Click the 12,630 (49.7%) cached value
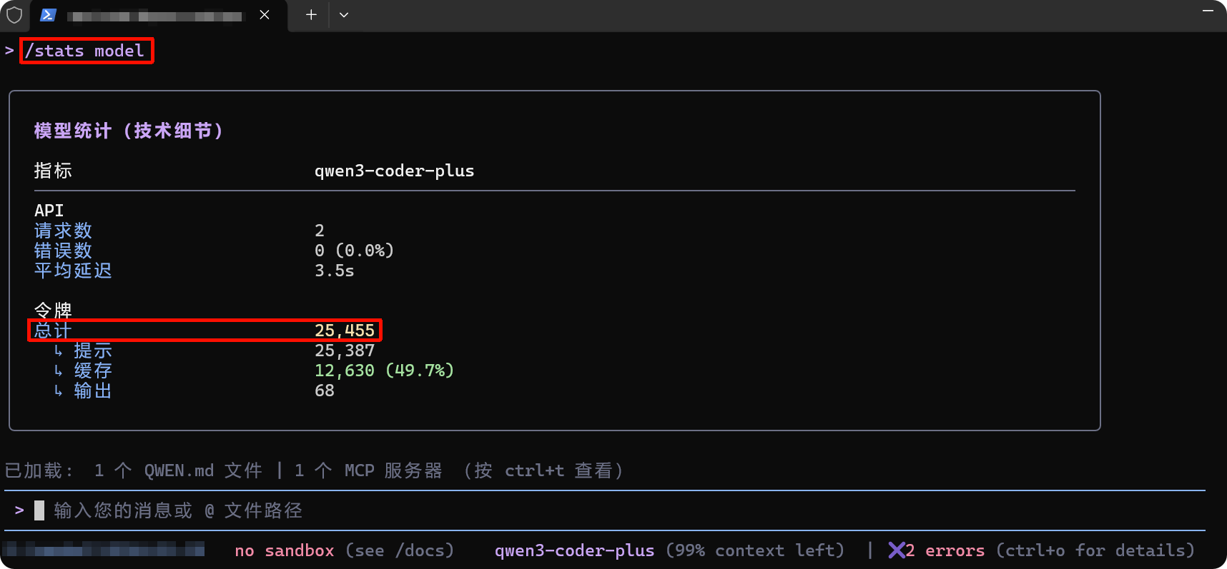 tap(384, 371)
